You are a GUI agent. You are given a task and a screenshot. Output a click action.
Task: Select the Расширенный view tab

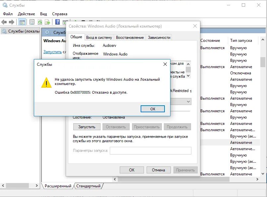pos(58,186)
